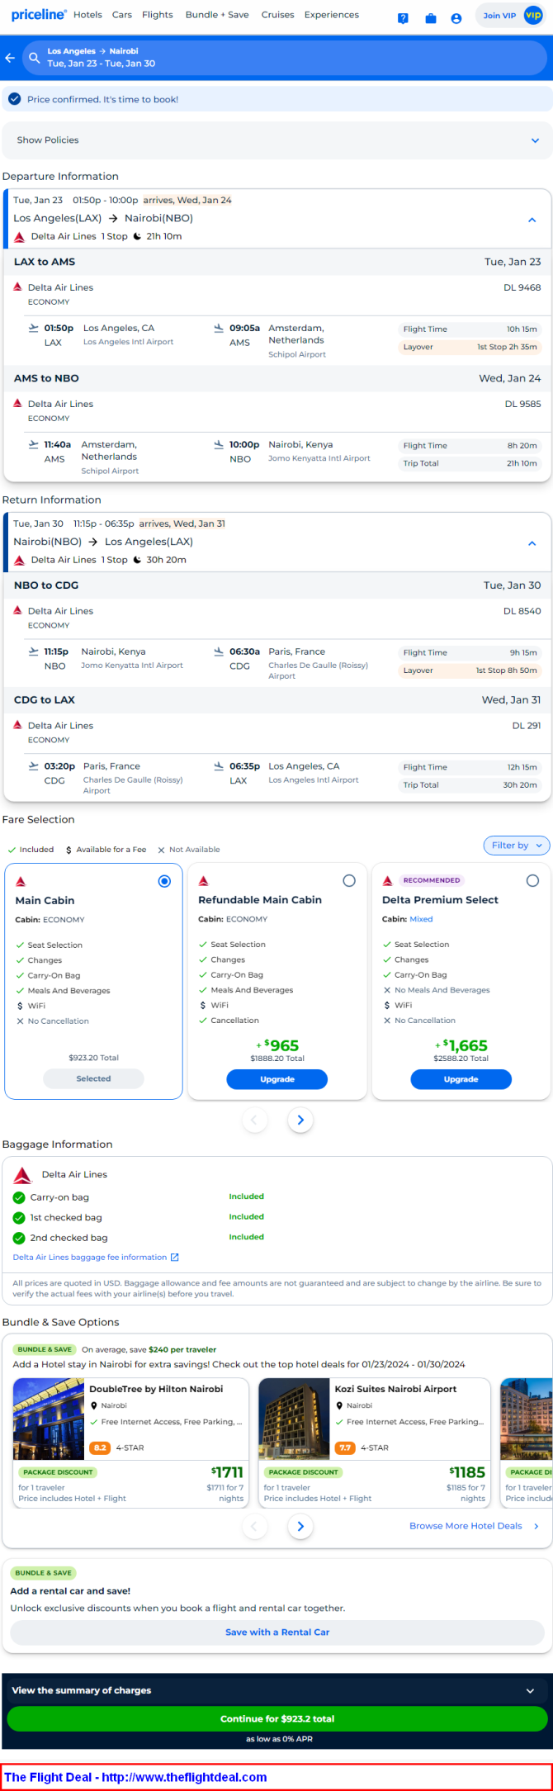553x1791 pixels.
Task: Open the Filter by dropdown
Action: (x=516, y=845)
